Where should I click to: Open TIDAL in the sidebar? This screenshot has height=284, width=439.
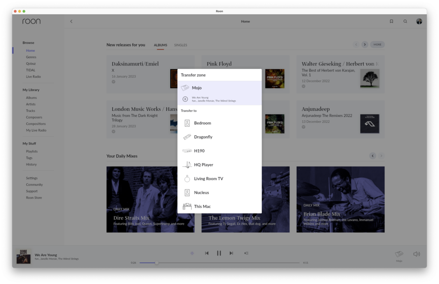[30, 70]
